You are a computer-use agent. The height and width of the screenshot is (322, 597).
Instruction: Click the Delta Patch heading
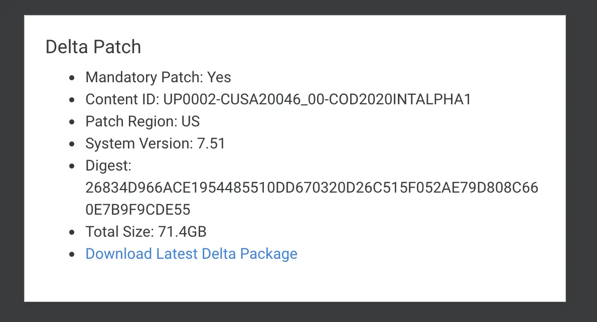93,47
